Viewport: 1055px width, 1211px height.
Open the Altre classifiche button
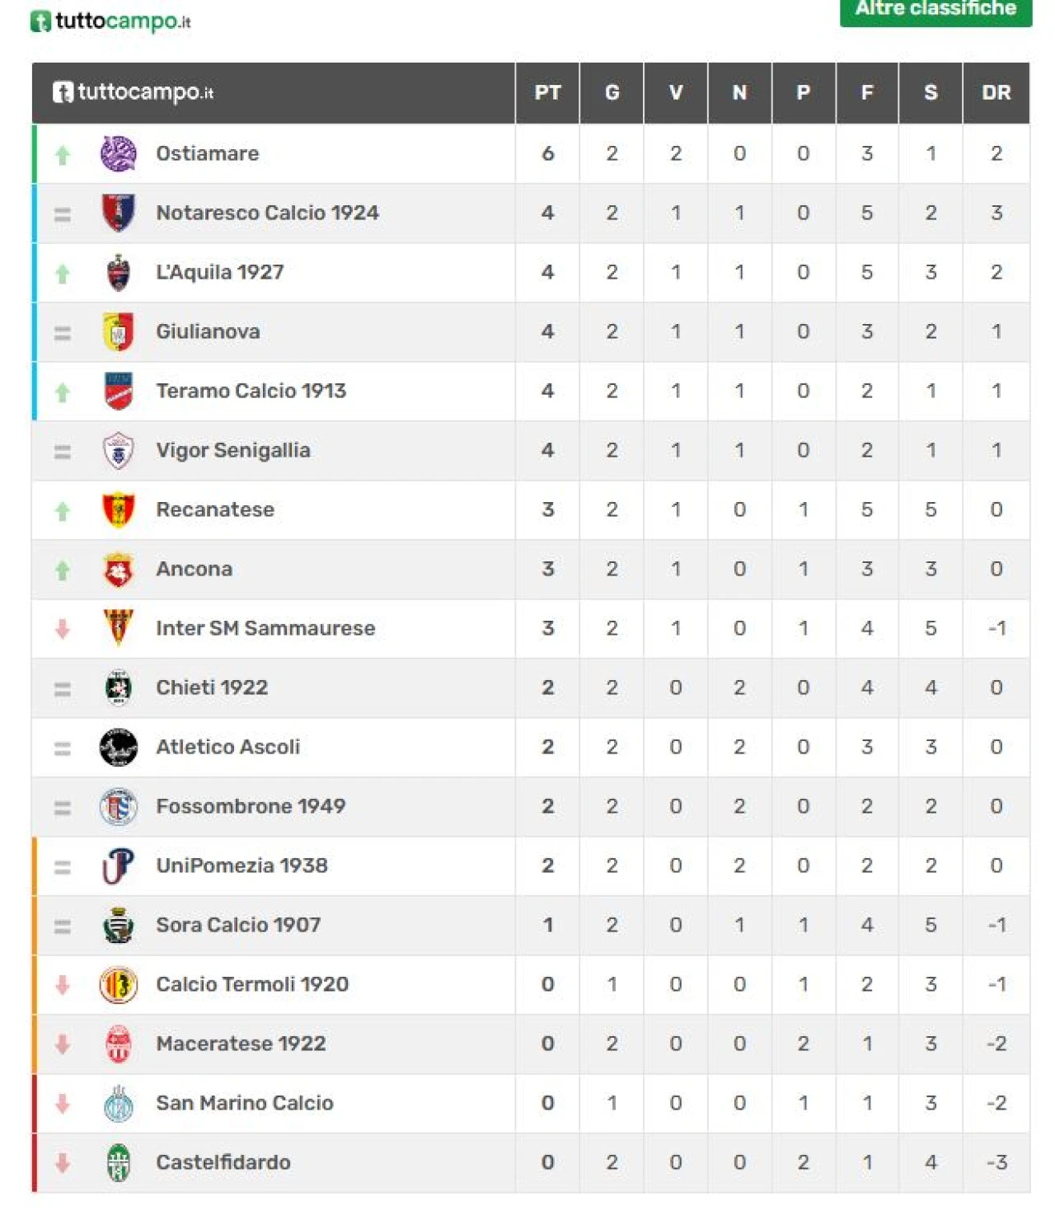pyautogui.click(x=935, y=10)
